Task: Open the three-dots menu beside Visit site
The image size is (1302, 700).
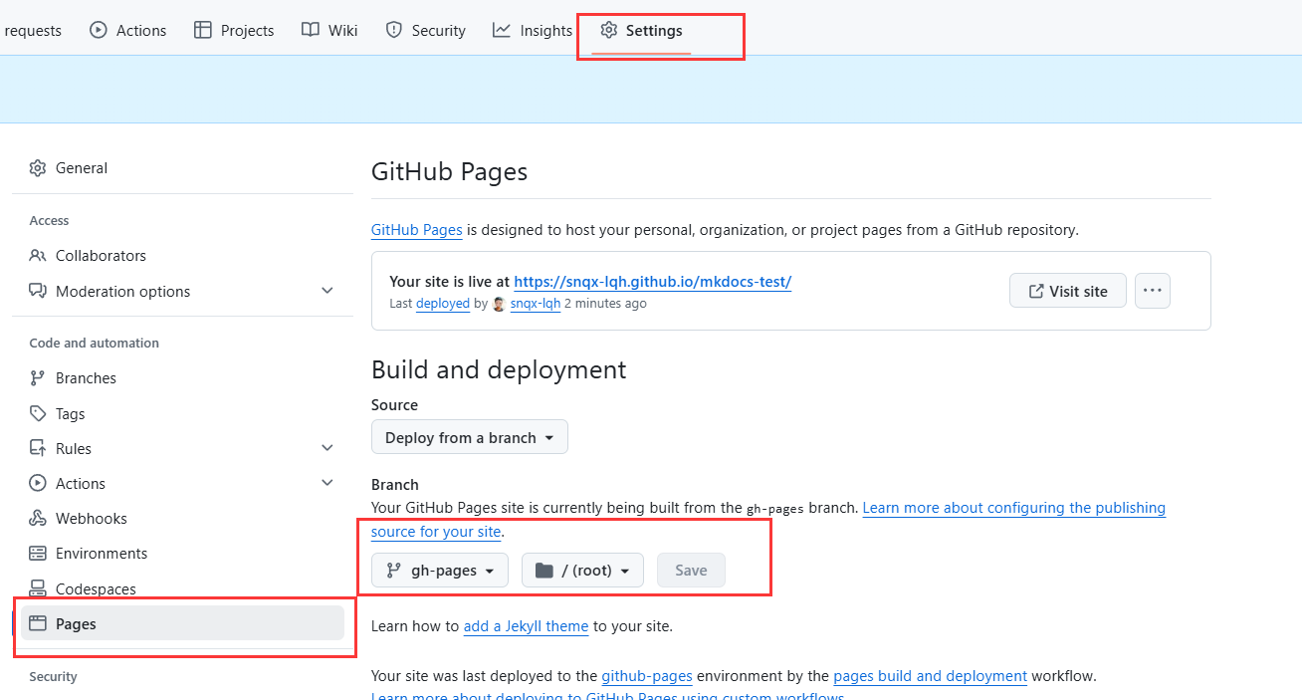Action: click(1152, 291)
